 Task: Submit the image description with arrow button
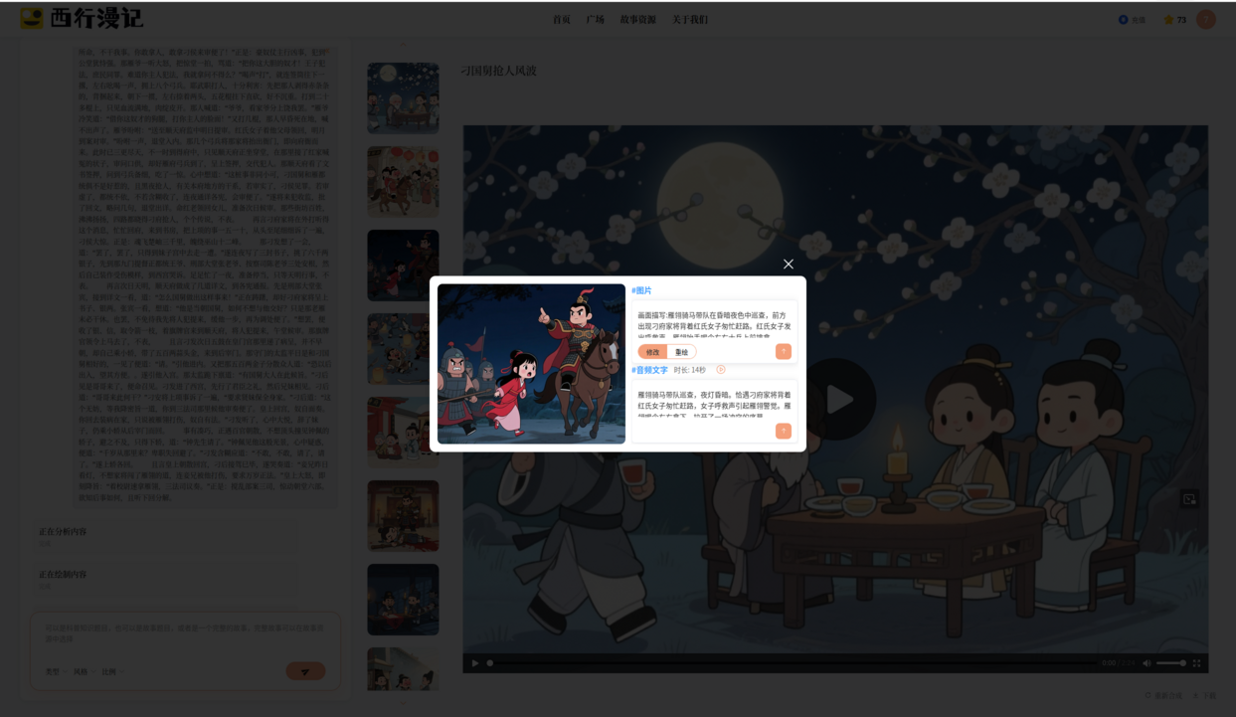(x=783, y=351)
